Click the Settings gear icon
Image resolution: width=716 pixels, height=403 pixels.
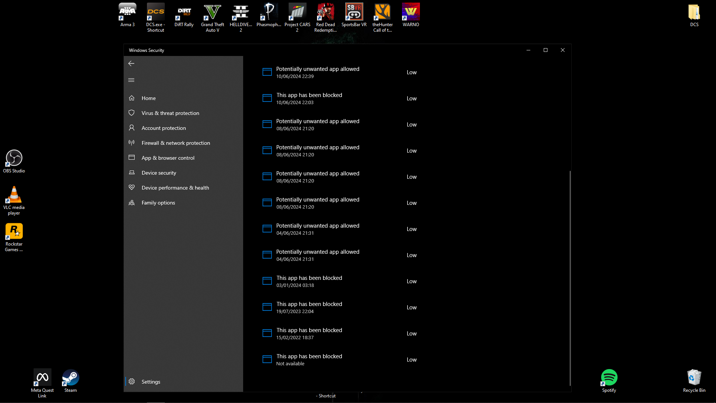(132, 381)
